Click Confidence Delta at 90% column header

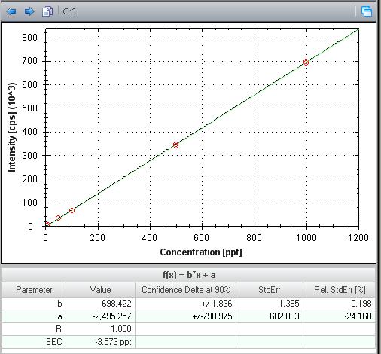point(185,290)
